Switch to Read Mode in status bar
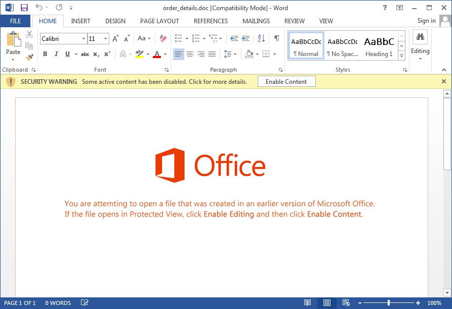 307,303
